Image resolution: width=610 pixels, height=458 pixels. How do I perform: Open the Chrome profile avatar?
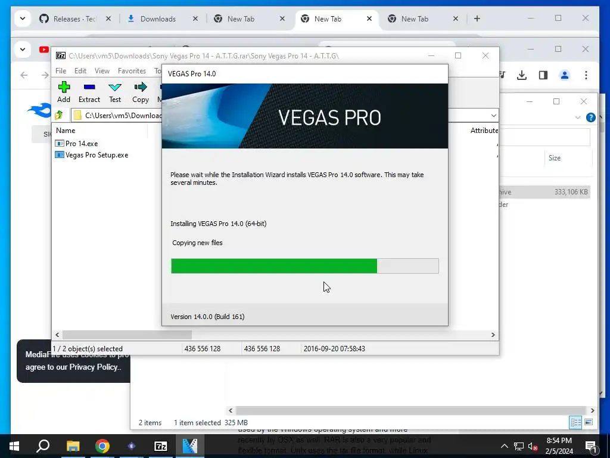pyautogui.click(x=565, y=75)
